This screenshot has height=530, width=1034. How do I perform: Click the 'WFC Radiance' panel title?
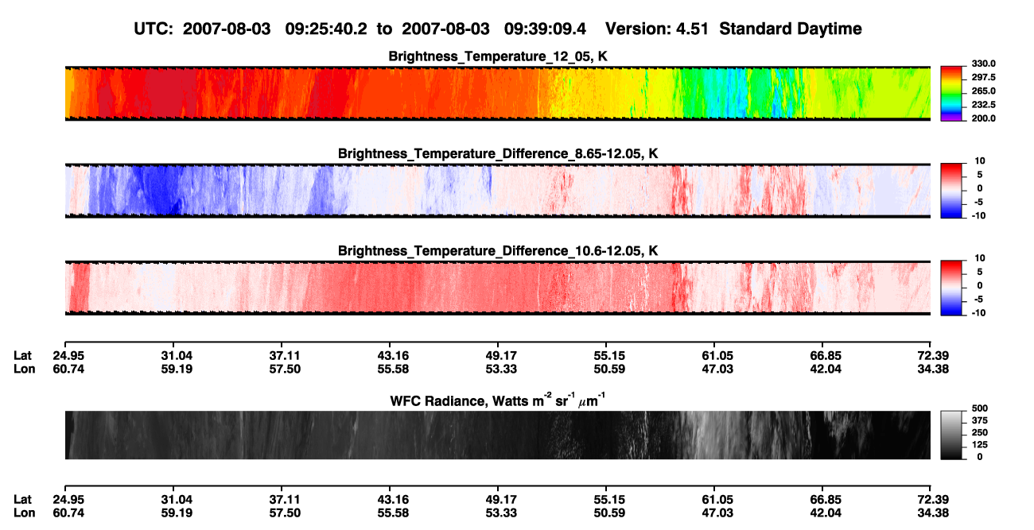click(498, 400)
